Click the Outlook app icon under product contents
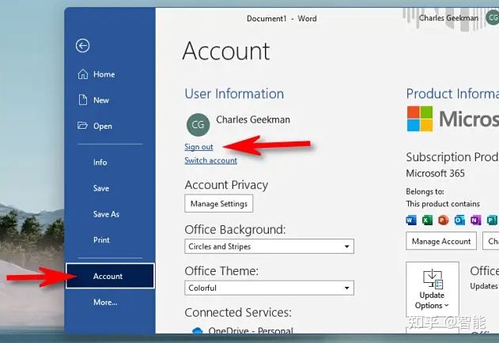The image size is (499, 343). [x=459, y=220]
